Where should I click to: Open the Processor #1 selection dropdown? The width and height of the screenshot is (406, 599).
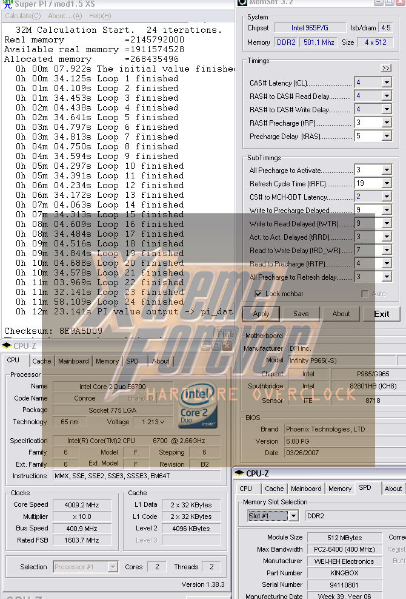tap(85, 566)
